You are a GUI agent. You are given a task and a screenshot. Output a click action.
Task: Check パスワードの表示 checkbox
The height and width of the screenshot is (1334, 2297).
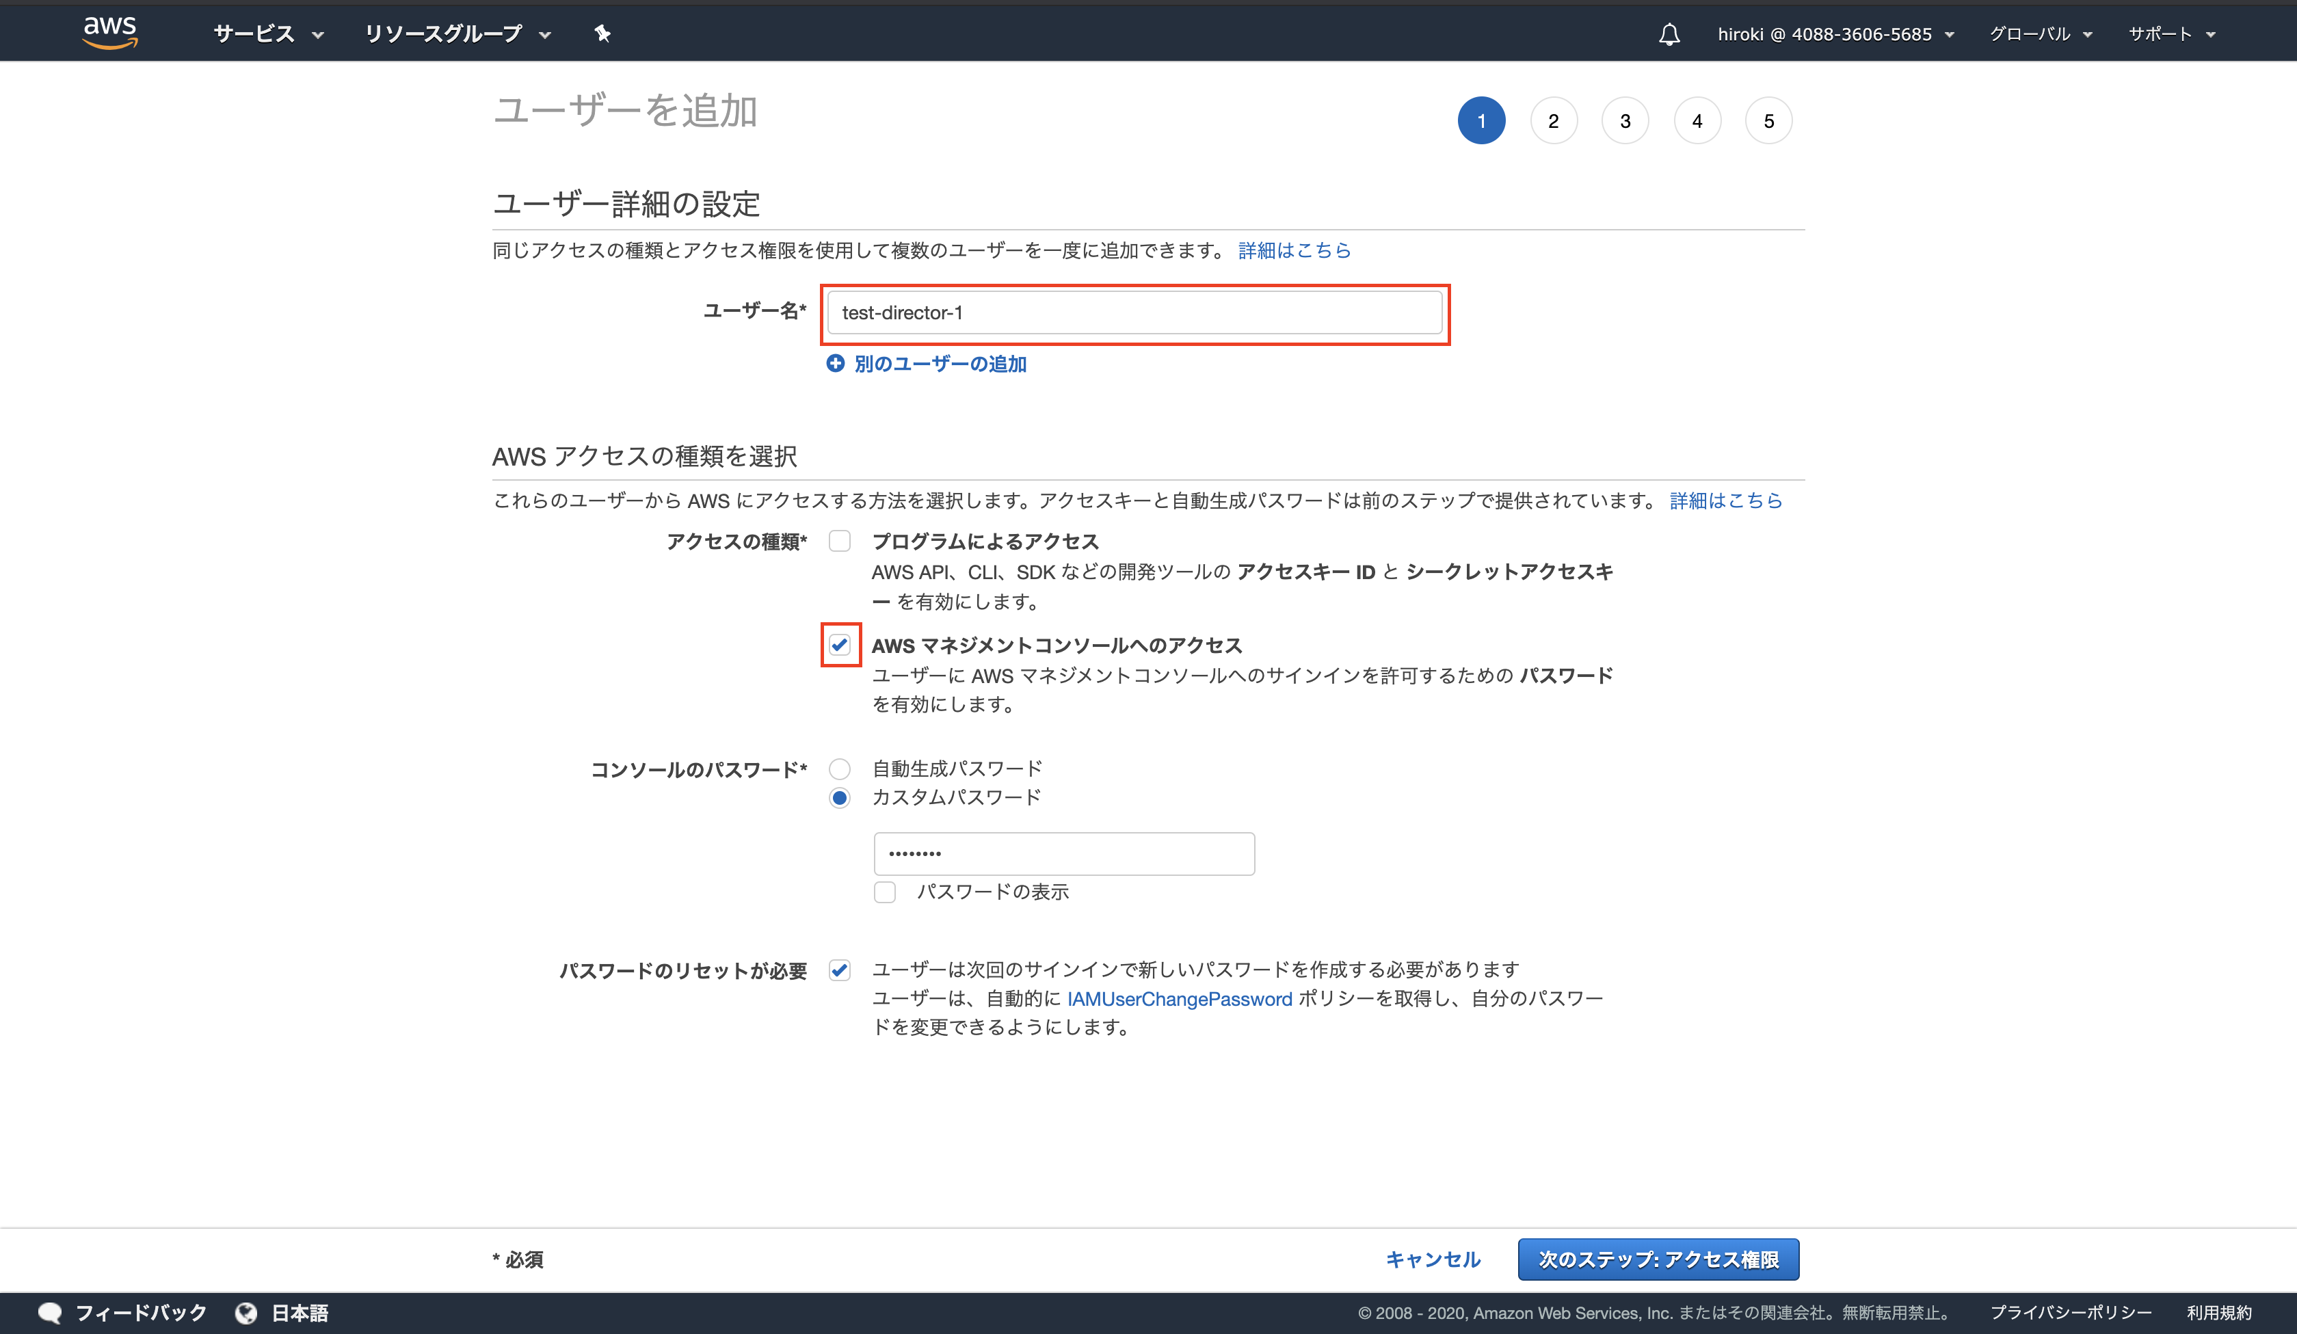(884, 892)
